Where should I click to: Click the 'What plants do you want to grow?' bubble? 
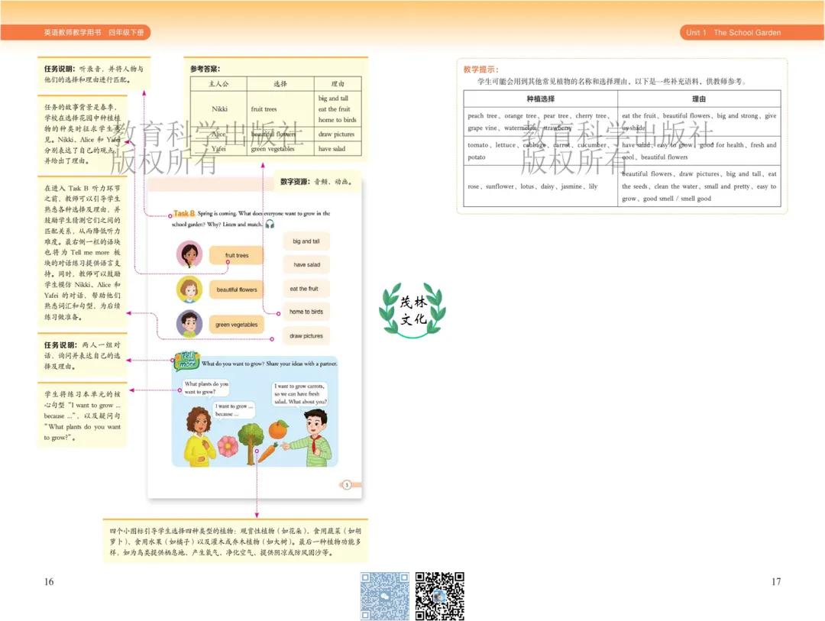click(x=206, y=387)
